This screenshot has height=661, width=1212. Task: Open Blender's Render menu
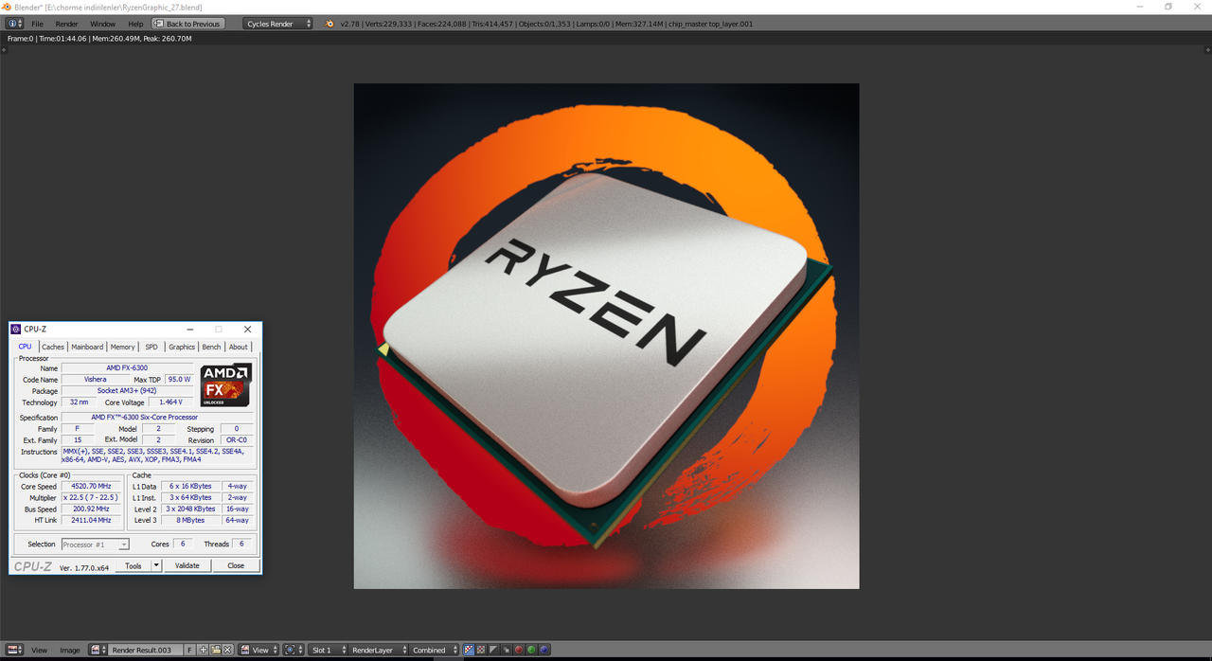tap(66, 24)
